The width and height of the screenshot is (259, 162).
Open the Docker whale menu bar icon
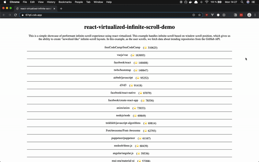pyautogui.click(x=191, y=2)
